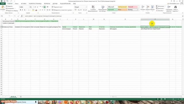Apply the Ввод cell style
Image resolution: width=184 pixels, height=104 pixels.
point(122,10)
